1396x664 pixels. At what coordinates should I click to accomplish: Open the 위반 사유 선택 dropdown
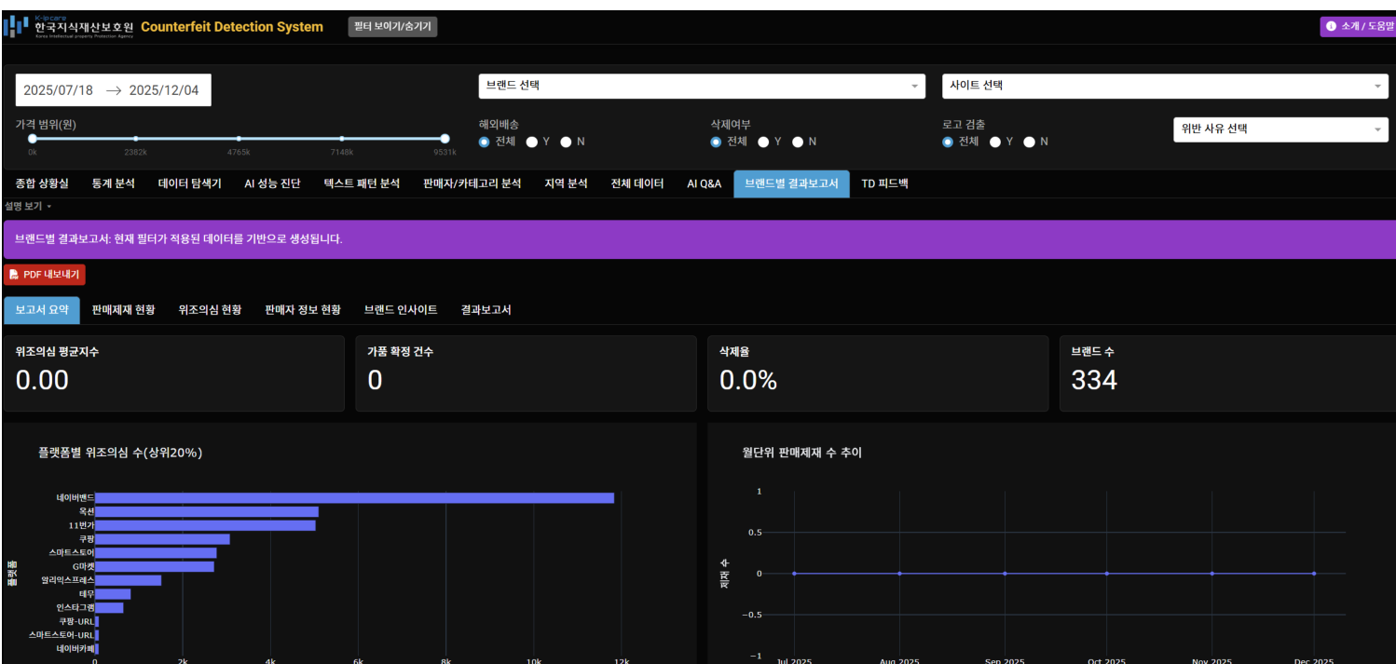click(x=1280, y=129)
